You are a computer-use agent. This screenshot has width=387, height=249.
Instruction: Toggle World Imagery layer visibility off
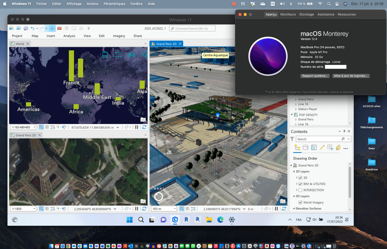301,202
